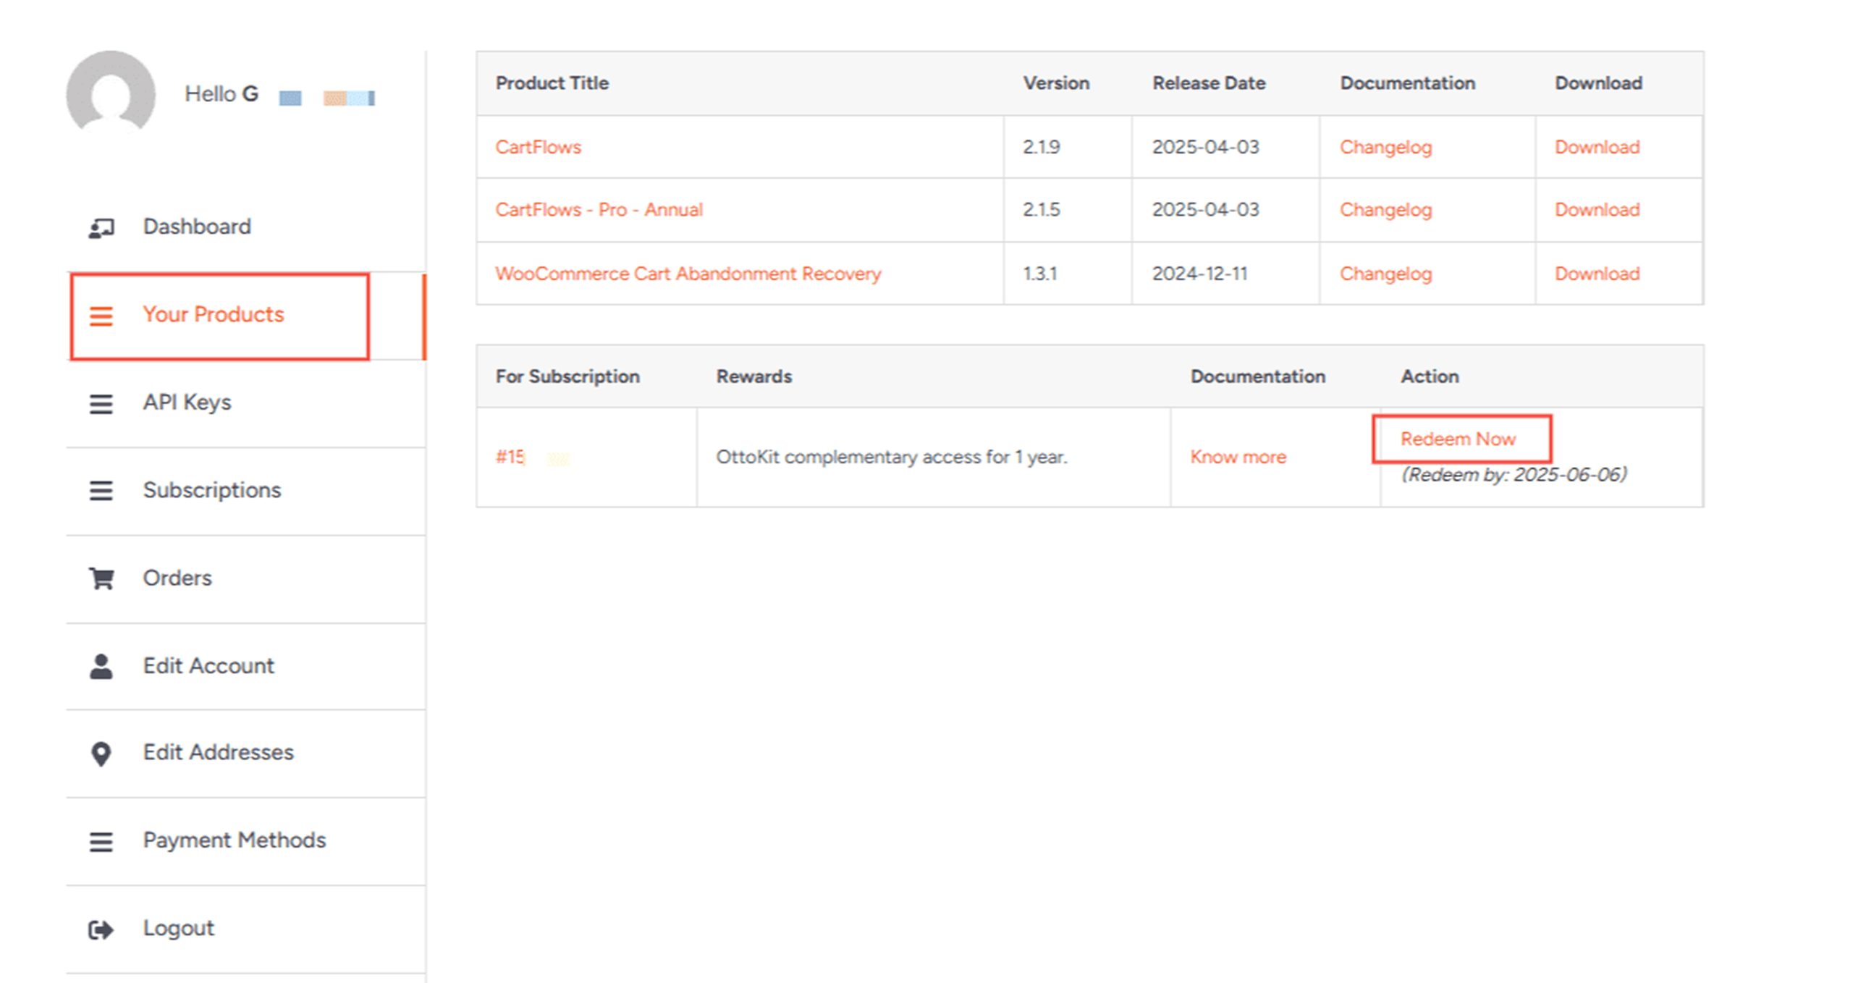View Orders from the sidebar
This screenshot has width=1853, height=983.
(x=177, y=578)
